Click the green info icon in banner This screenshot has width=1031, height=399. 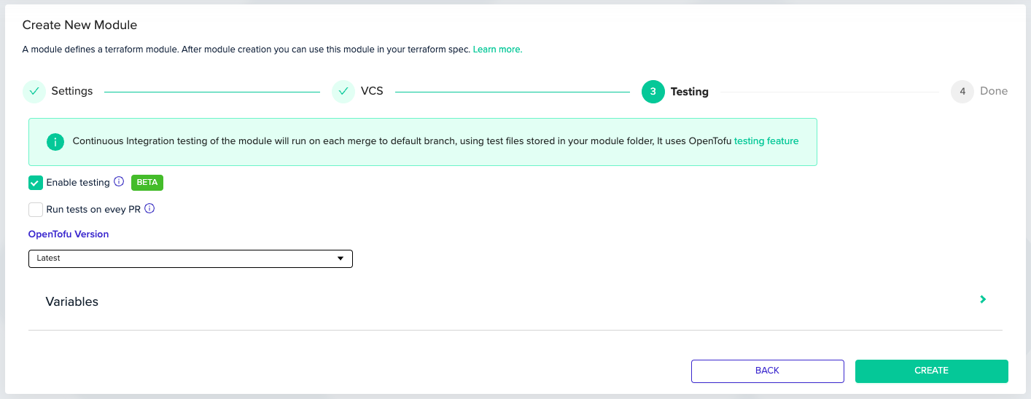tap(55, 141)
